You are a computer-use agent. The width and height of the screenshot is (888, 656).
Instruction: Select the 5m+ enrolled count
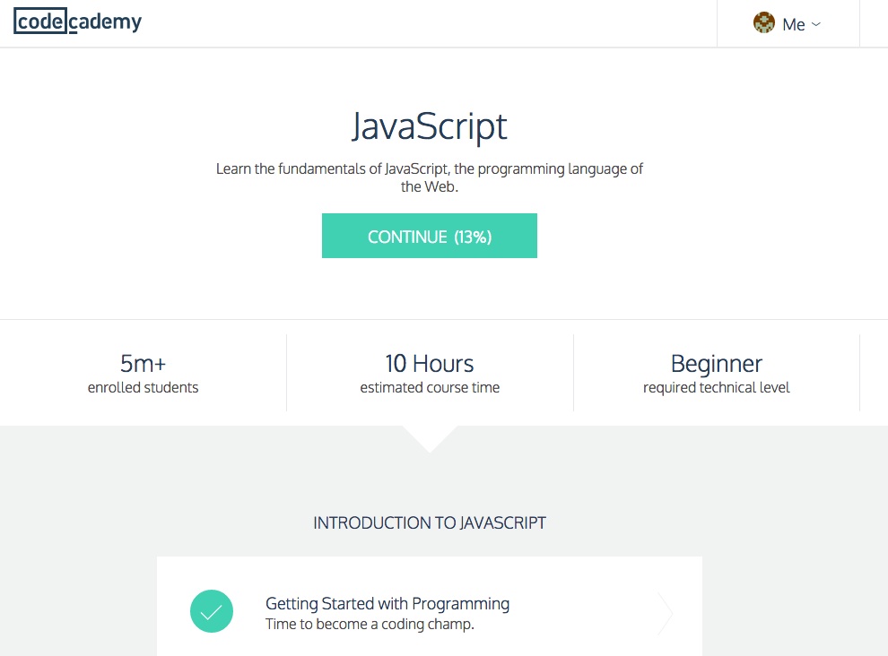click(143, 364)
